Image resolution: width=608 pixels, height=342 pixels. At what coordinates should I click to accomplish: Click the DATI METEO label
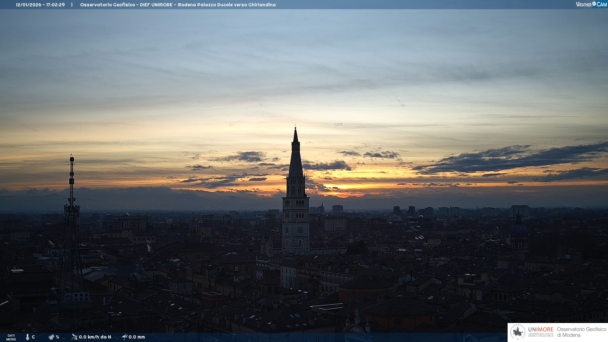(11, 337)
